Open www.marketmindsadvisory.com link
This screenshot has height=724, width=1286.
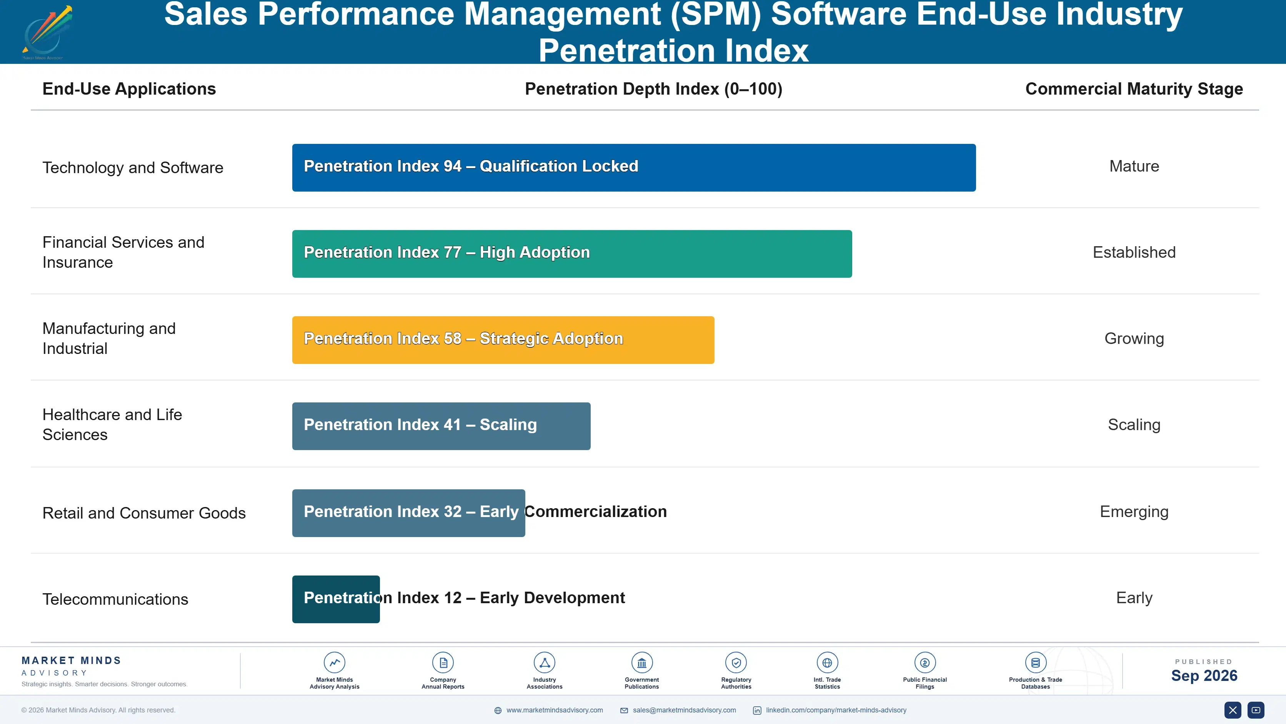pos(555,710)
